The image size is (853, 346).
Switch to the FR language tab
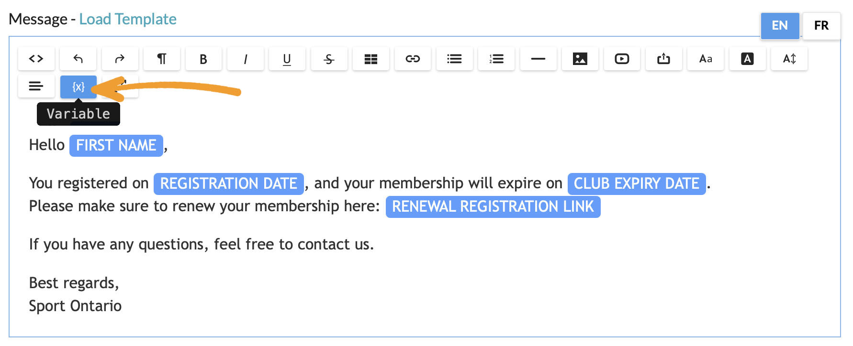tap(821, 25)
